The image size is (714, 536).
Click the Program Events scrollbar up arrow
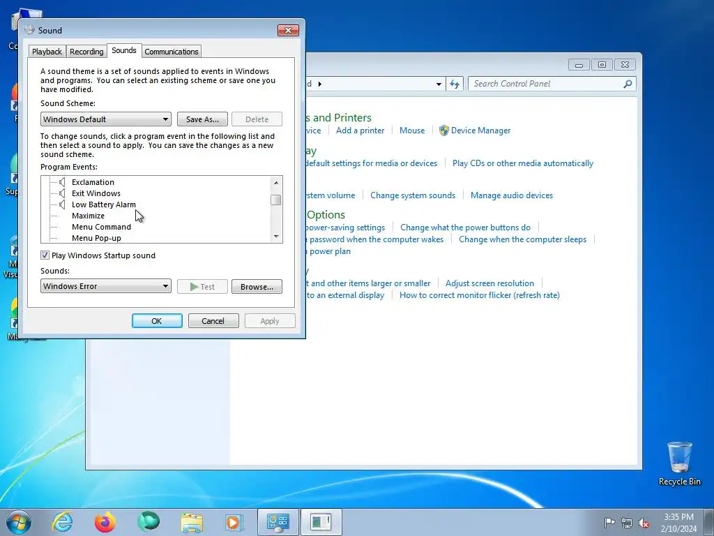tap(276, 182)
